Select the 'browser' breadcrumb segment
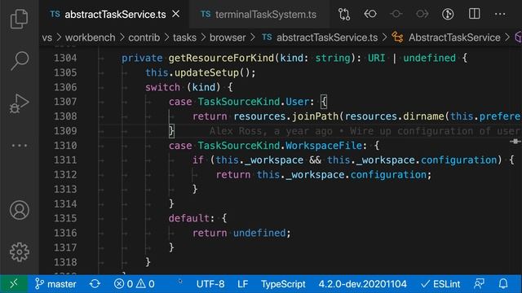The height and width of the screenshot is (293, 522). (x=228, y=37)
